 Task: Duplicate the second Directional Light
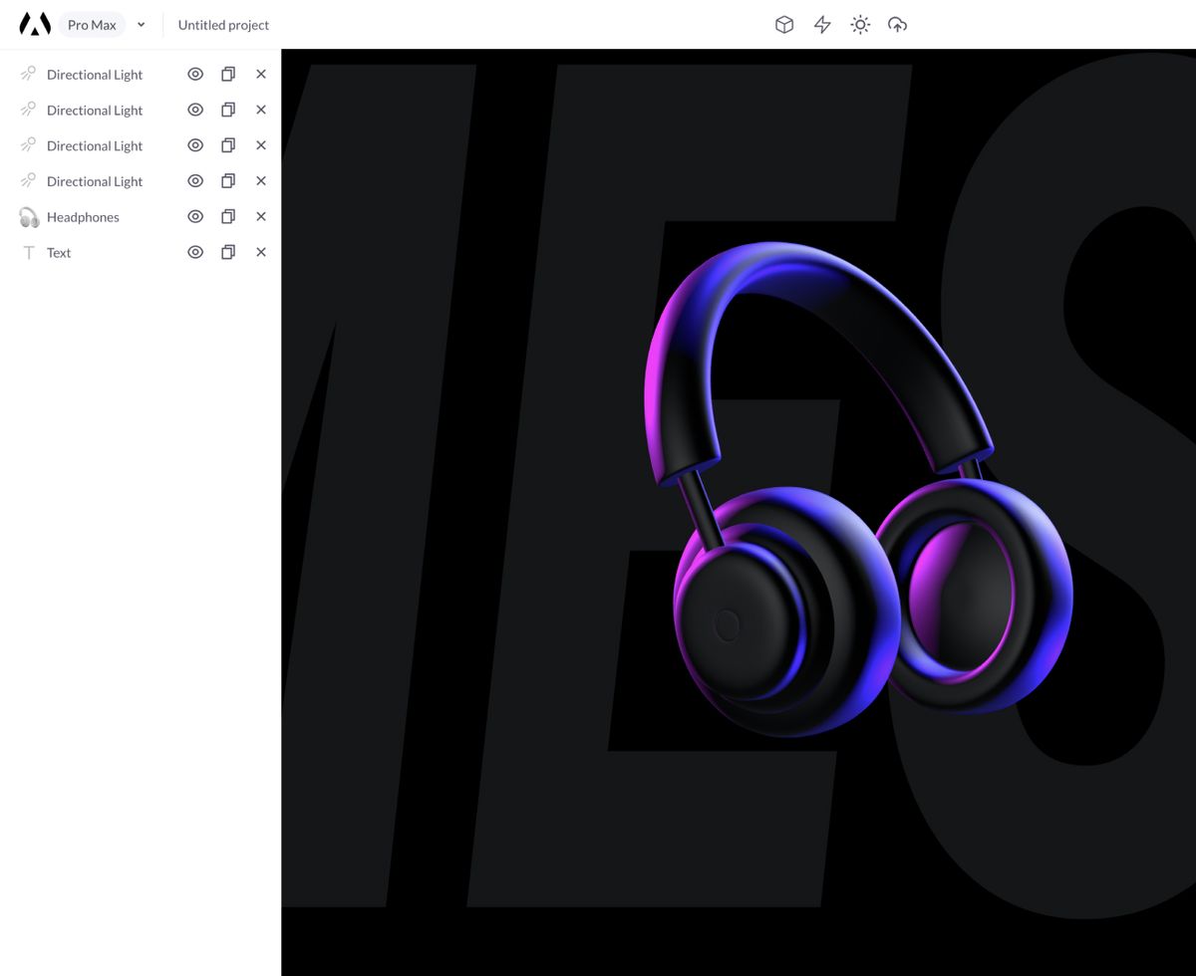[228, 110]
